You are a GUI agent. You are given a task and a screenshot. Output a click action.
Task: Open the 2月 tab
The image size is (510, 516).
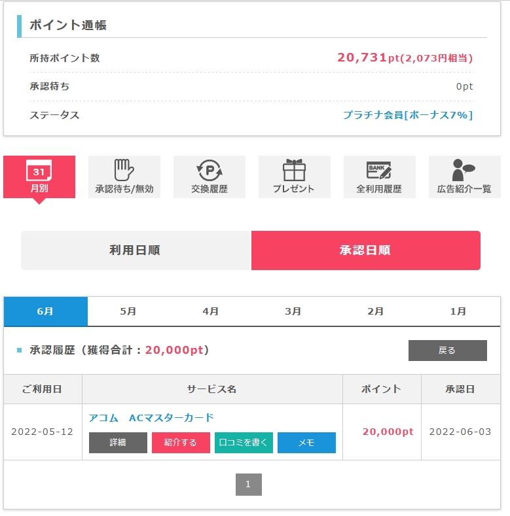coord(376,311)
